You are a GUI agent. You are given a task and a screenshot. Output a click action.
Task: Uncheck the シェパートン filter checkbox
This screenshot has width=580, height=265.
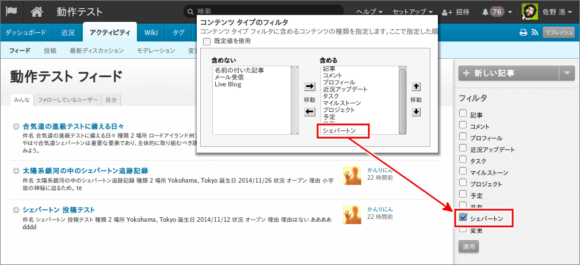tap(463, 218)
